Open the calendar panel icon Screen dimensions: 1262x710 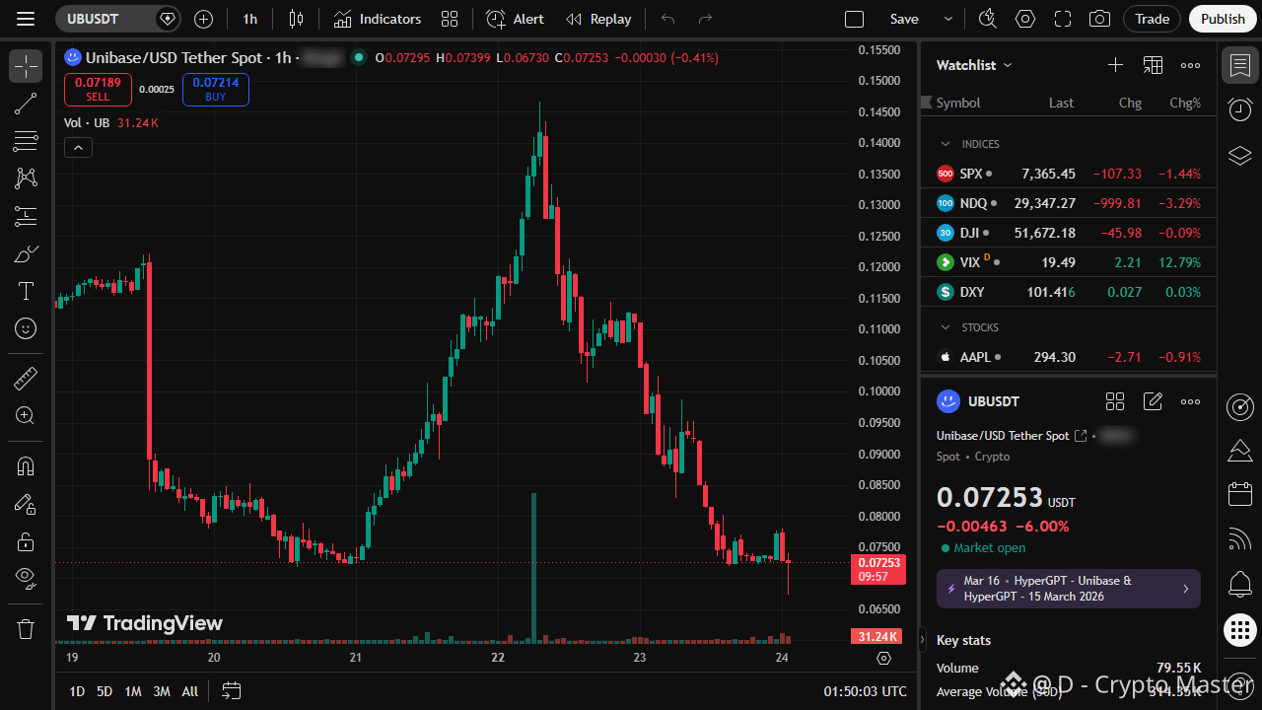(1240, 494)
